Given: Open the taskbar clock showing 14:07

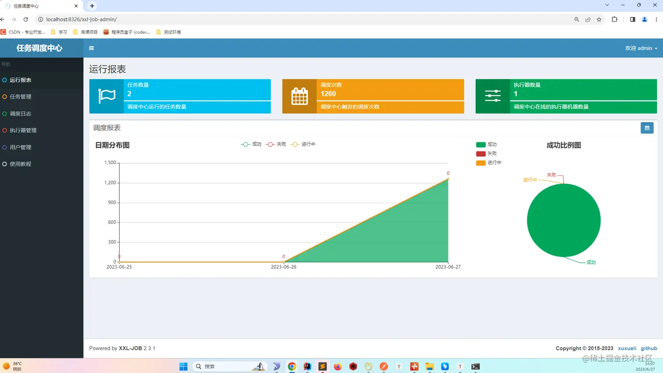Looking at the screenshot, I should click(x=645, y=366).
